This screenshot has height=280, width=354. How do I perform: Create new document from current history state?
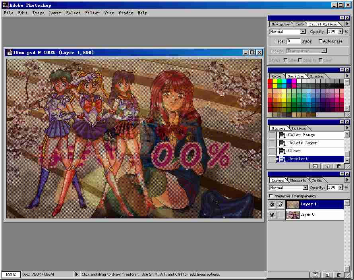point(327,166)
